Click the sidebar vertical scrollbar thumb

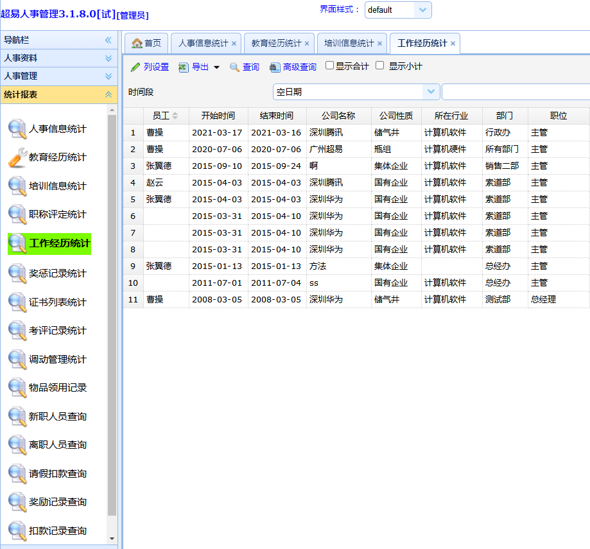coord(112,315)
